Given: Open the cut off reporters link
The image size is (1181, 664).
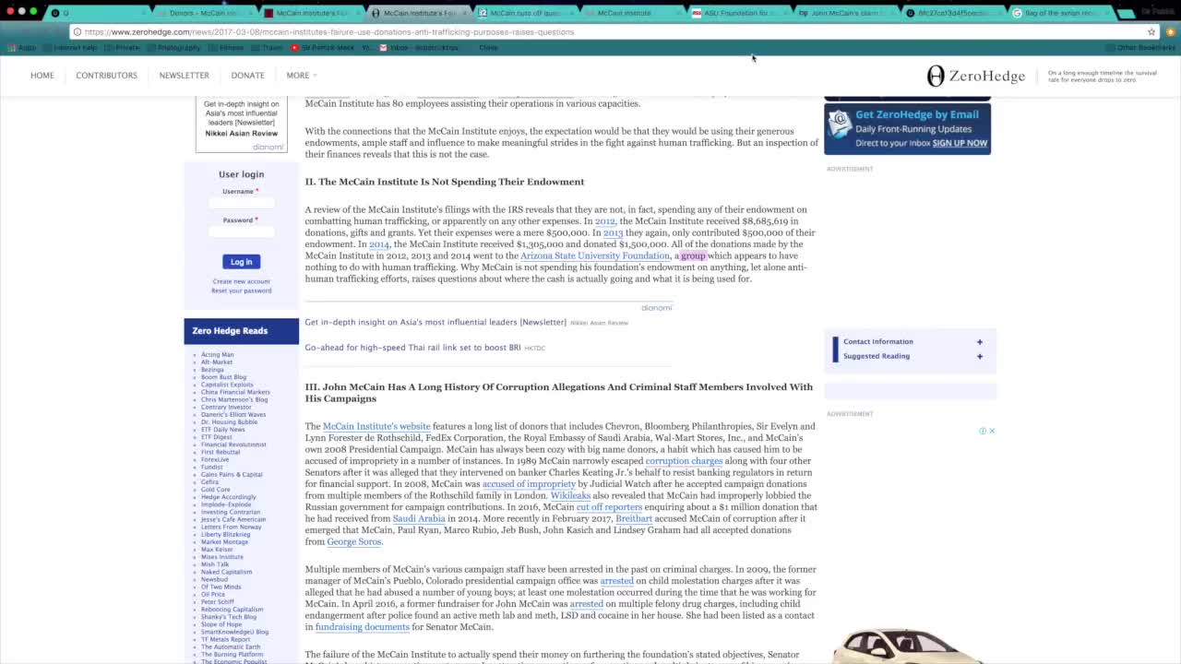Looking at the screenshot, I should [609, 507].
